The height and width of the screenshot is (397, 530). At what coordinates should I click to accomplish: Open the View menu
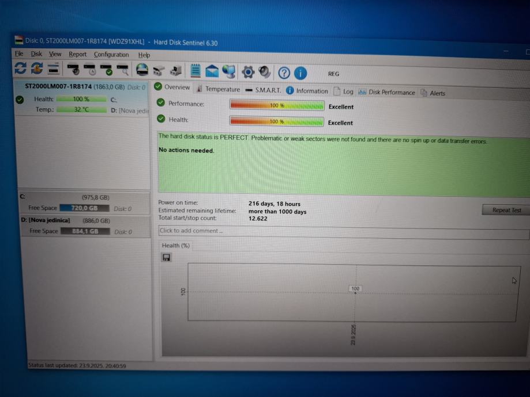[x=55, y=54]
